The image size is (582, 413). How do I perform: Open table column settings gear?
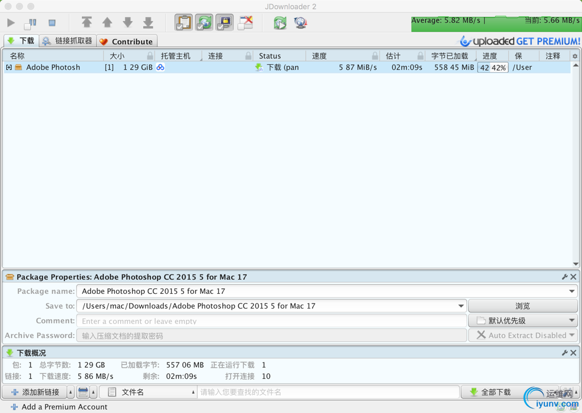pyautogui.click(x=575, y=56)
